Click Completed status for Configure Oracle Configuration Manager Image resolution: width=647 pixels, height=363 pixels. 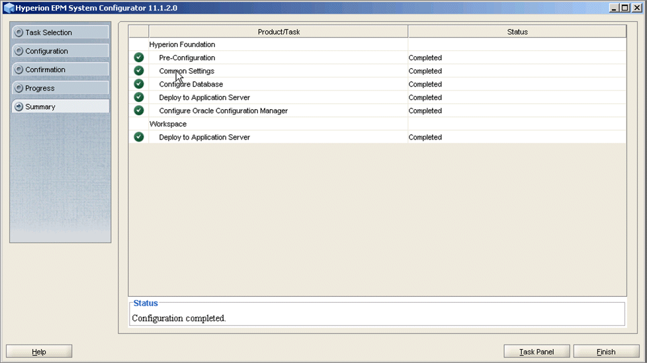click(425, 110)
